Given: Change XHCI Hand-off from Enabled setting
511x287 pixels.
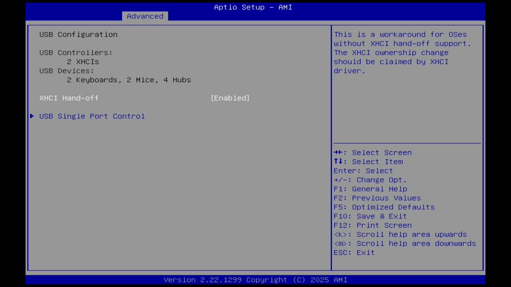Looking at the screenshot, I should tap(230, 98).
